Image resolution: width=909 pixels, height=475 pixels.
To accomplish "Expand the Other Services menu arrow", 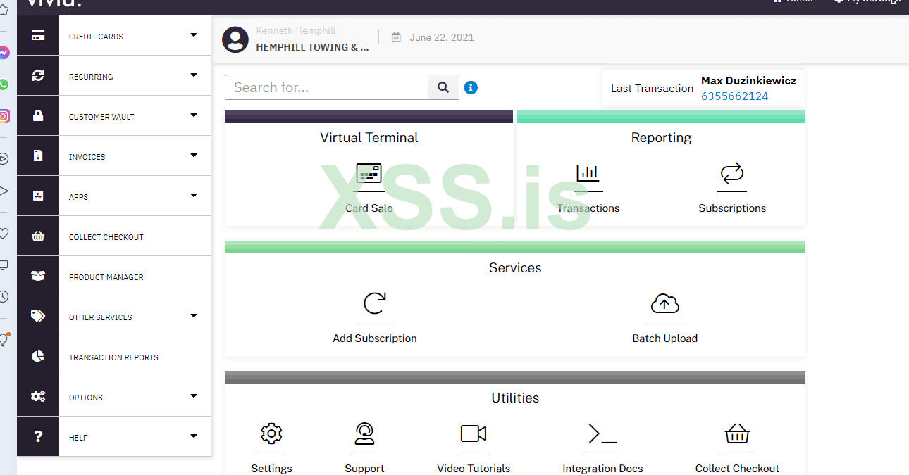I will click(194, 316).
